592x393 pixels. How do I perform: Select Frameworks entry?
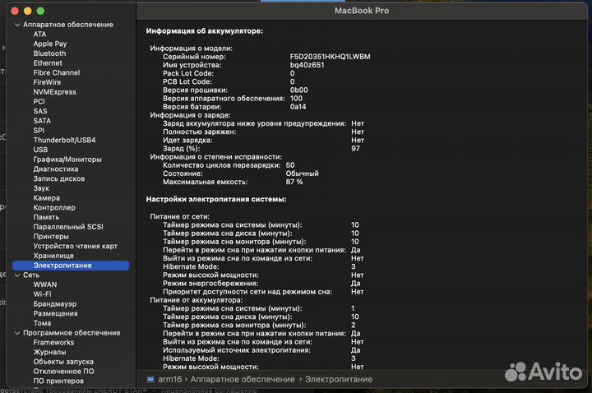coord(53,342)
